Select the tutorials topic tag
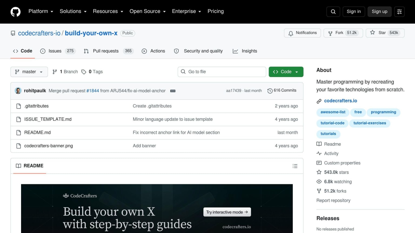 328,134
